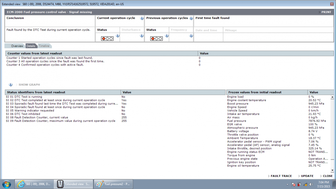Click the Engine load frozen value row
Screen dimensions: 336x189
tap(278, 97)
